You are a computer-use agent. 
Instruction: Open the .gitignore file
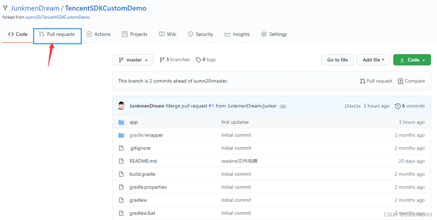point(140,148)
